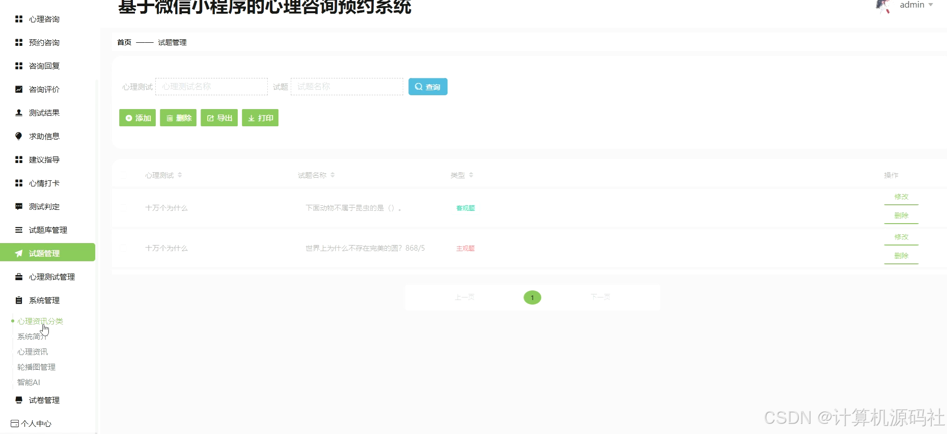Click the blue 查询 search button
The height and width of the screenshot is (434, 947).
pos(428,87)
